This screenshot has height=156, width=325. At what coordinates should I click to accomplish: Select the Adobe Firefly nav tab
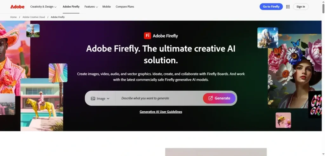tap(71, 7)
